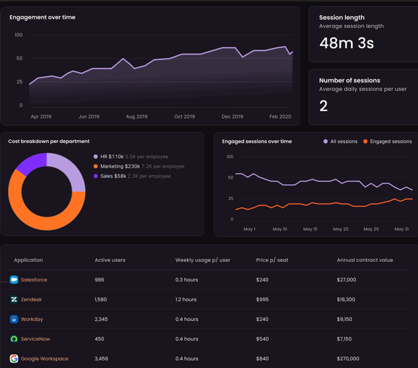This screenshot has width=418, height=368.
Task: Click the Workday logo icon
Action: click(14, 319)
